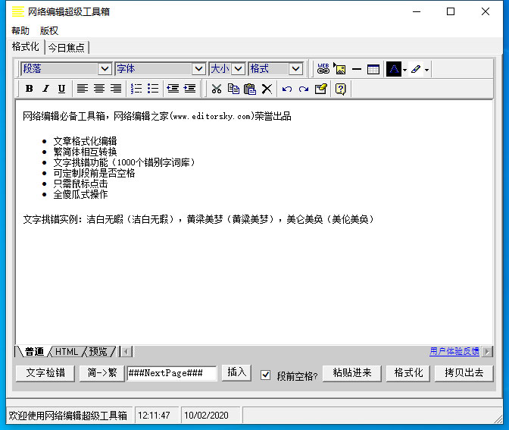This screenshot has height=430, width=509.
Task: Click the 插入 button
Action: tap(236, 372)
